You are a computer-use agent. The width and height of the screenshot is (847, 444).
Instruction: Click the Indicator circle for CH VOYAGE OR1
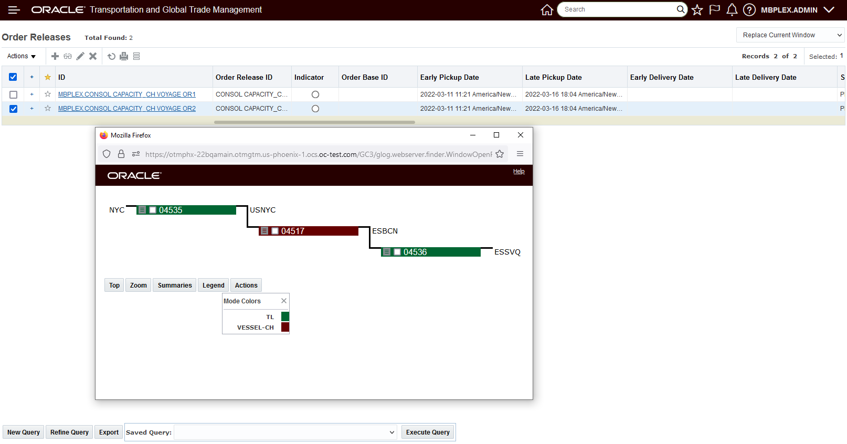coord(315,94)
